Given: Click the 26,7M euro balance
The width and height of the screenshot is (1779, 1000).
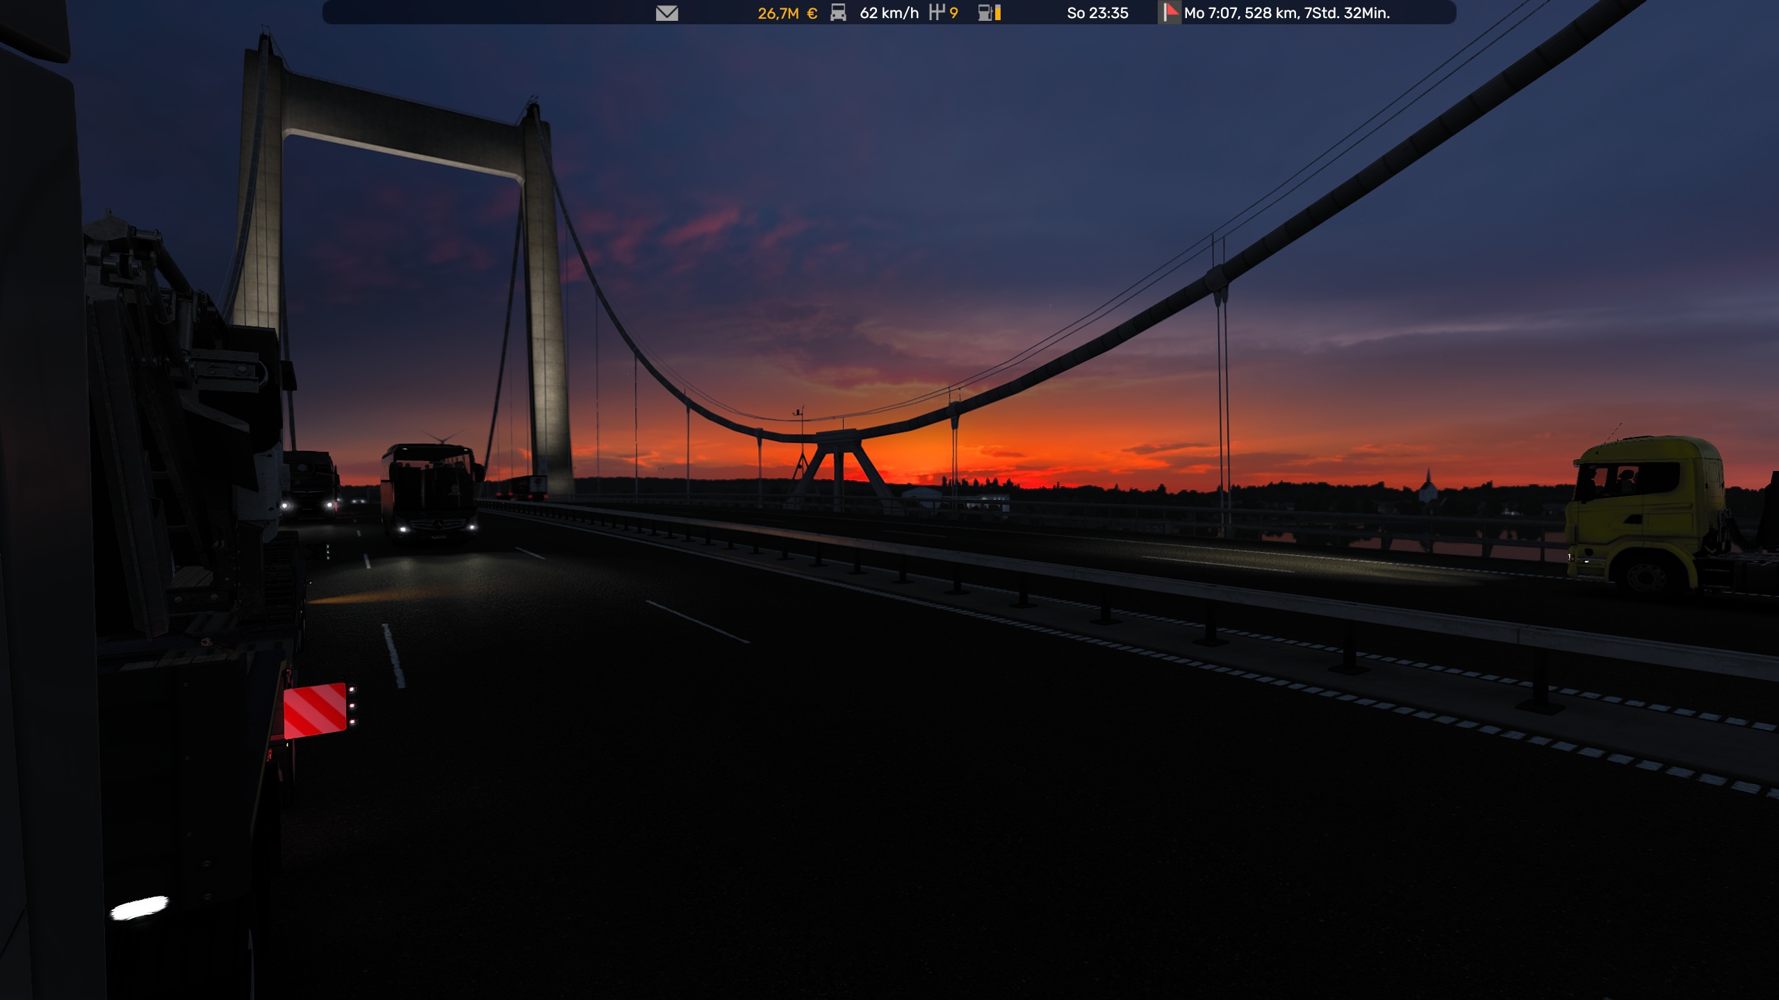Looking at the screenshot, I should click(x=786, y=13).
